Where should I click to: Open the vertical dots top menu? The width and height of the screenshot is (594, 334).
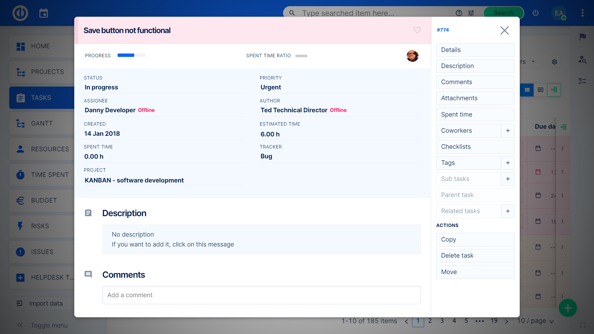pos(582,13)
